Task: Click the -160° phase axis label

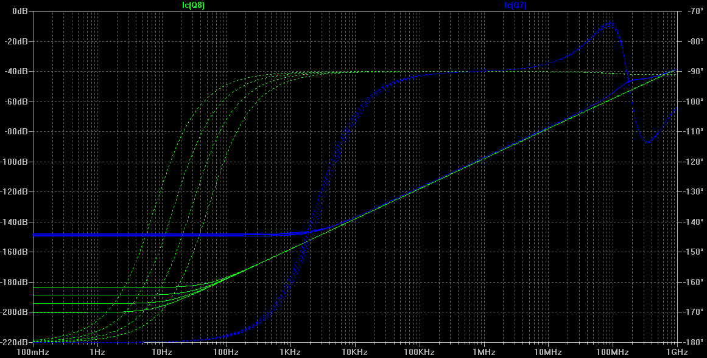Action: [694, 282]
